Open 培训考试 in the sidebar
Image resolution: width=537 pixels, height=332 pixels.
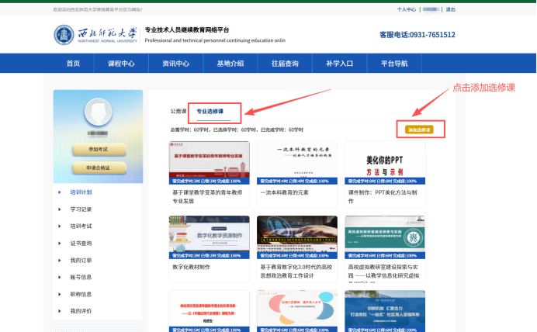click(x=81, y=227)
